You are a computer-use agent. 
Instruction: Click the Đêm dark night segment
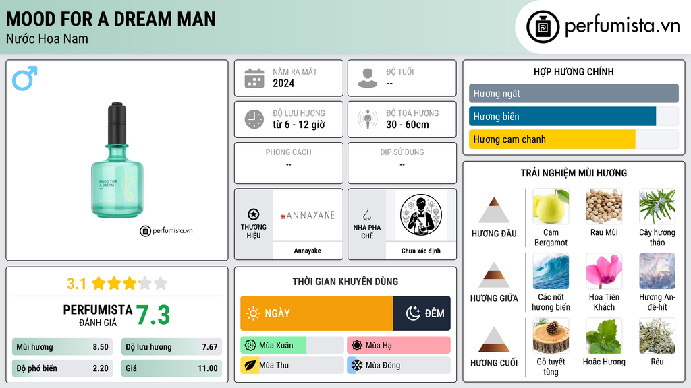(422, 313)
